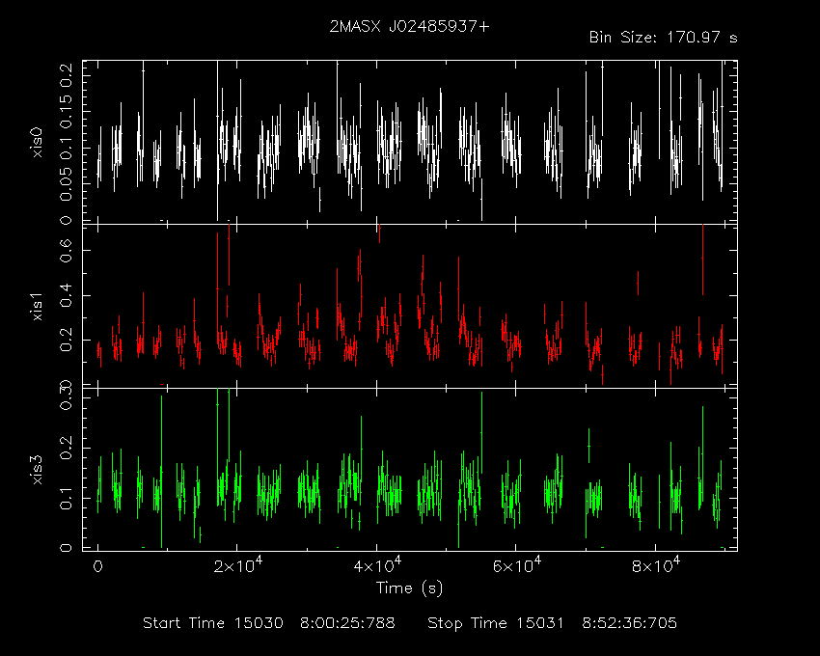Image resolution: width=820 pixels, height=656 pixels.
Task: Click the xis0 y-axis tick '0.15'
Action: click(x=66, y=112)
